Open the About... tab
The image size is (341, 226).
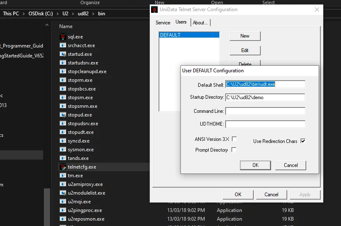click(201, 23)
